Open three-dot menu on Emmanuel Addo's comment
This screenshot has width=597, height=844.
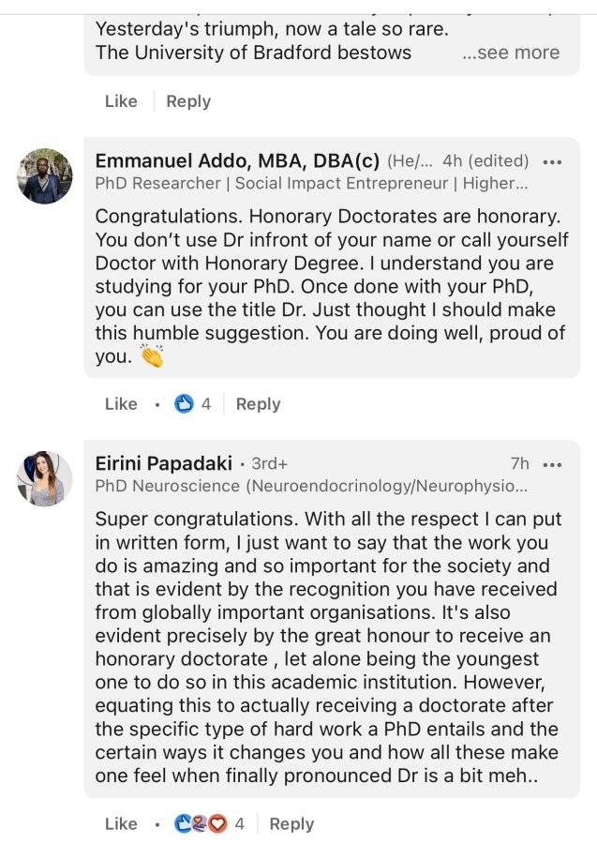pos(552,161)
